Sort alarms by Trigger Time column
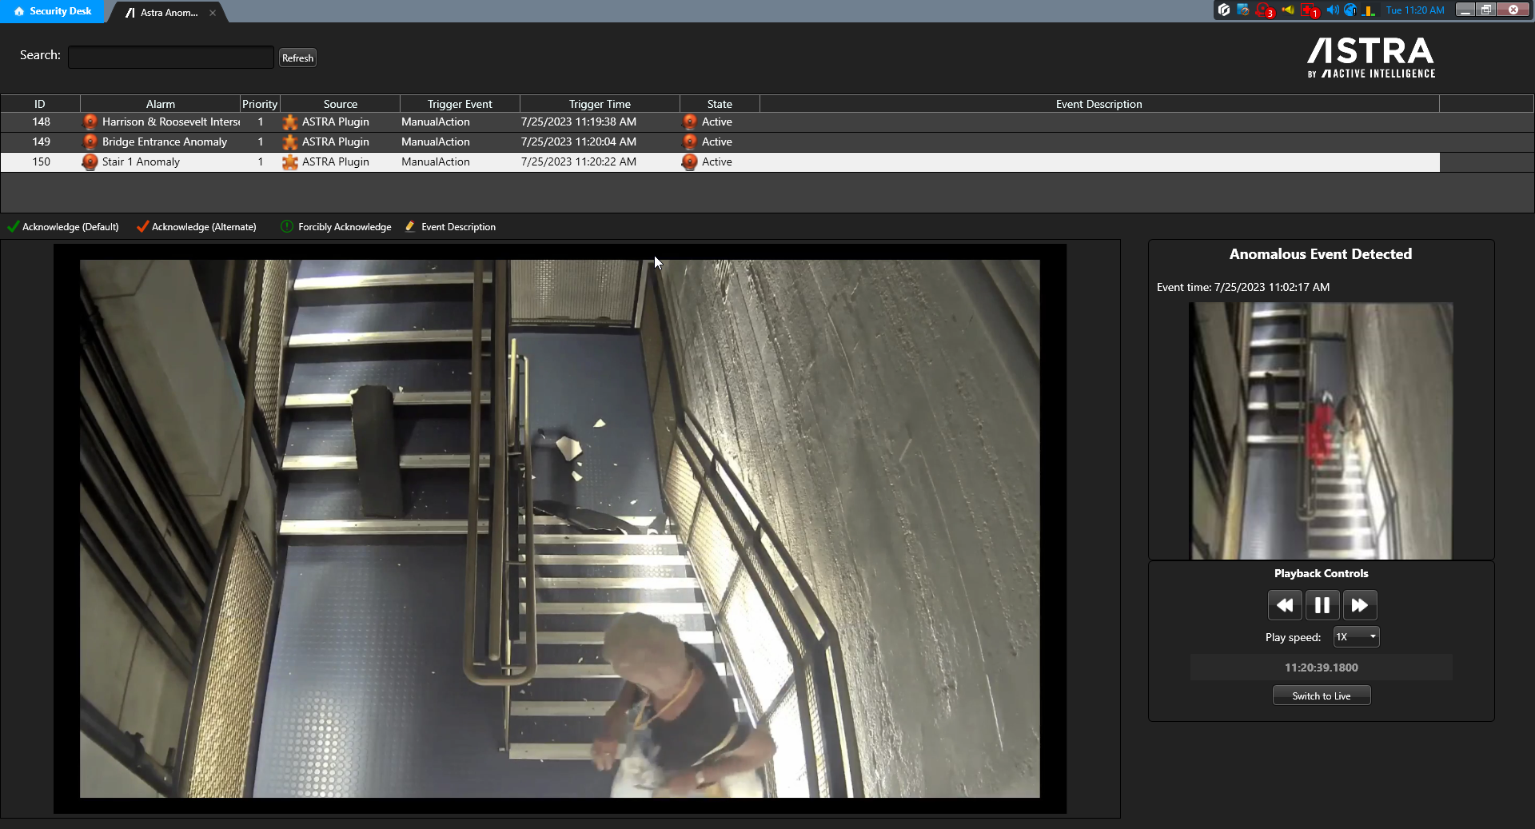This screenshot has width=1535, height=829. tap(599, 104)
